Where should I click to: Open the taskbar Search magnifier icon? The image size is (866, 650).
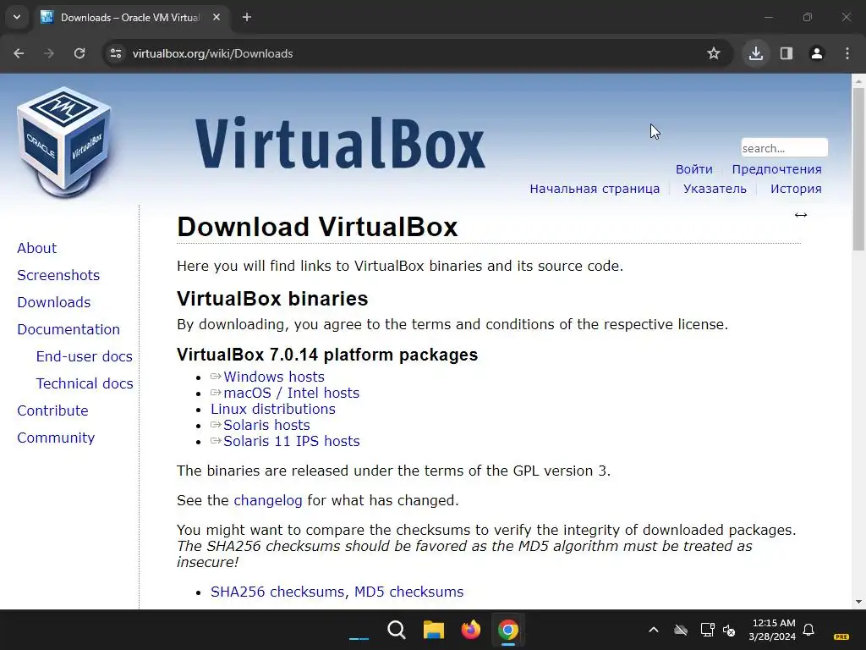click(x=397, y=630)
